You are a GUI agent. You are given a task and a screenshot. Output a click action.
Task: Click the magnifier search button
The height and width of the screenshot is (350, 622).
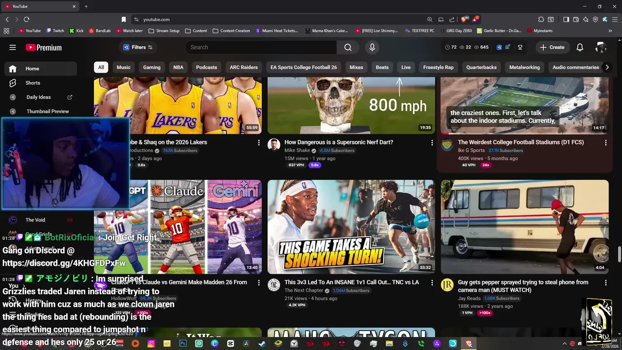(348, 47)
